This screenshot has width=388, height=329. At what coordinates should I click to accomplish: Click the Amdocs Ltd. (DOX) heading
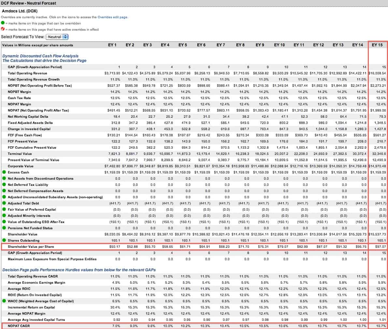(20, 11)
